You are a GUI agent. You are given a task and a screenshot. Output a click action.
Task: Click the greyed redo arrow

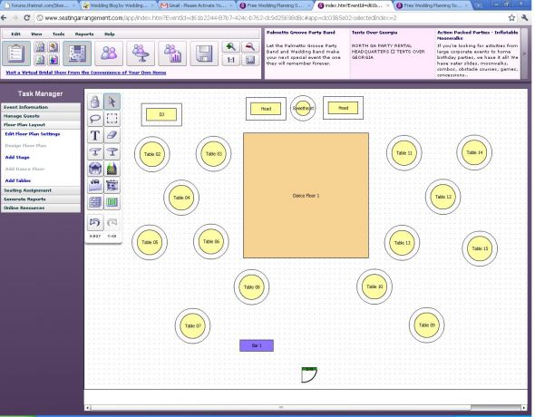(x=112, y=222)
